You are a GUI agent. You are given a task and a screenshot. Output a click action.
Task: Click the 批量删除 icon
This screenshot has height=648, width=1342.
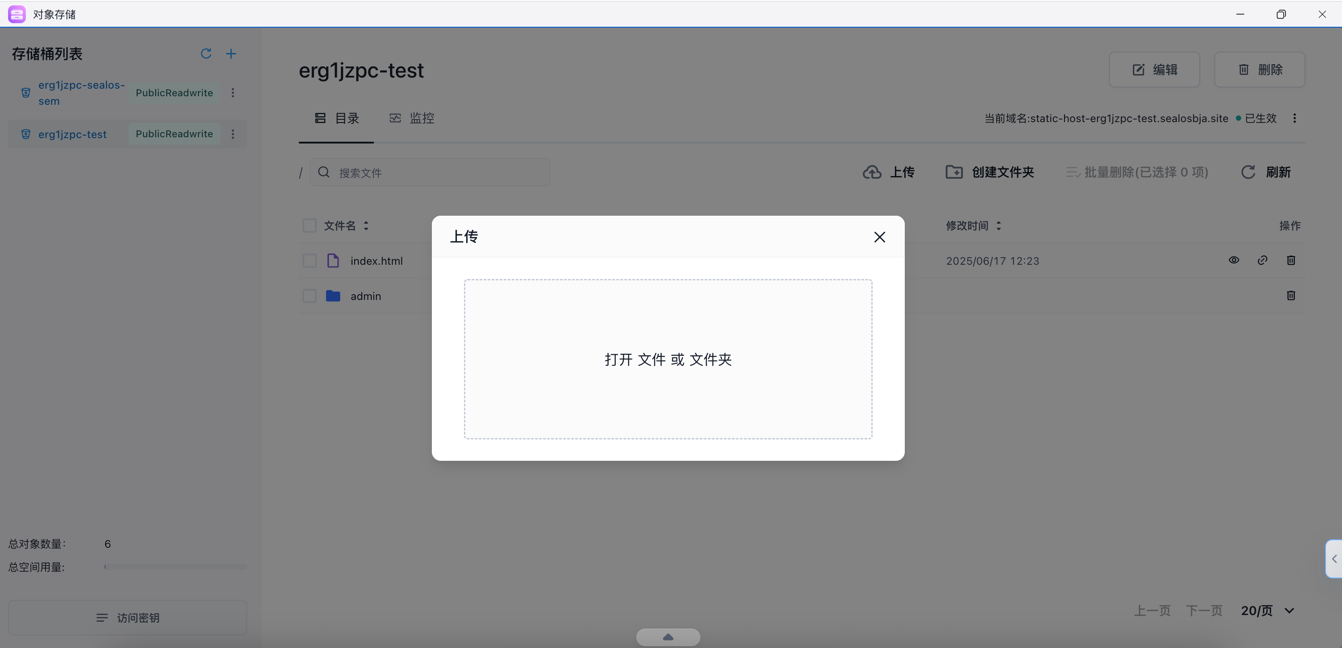(1072, 172)
